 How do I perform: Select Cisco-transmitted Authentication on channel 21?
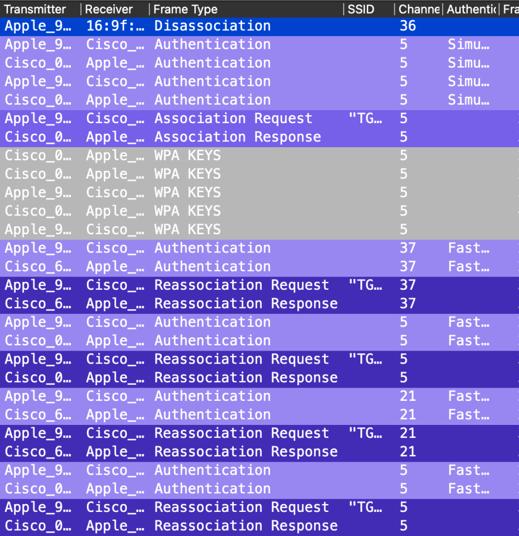(212, 414)
